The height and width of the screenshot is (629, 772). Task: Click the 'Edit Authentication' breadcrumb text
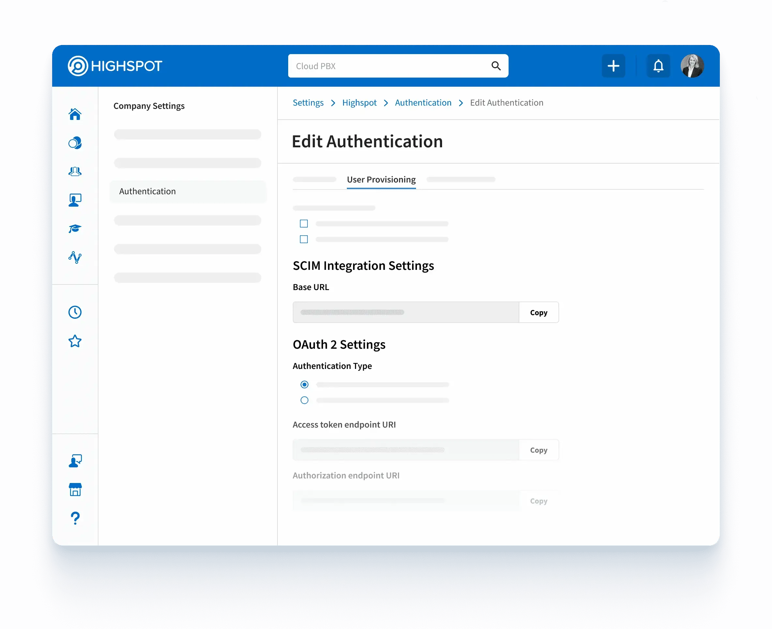[x=506, y=103]
